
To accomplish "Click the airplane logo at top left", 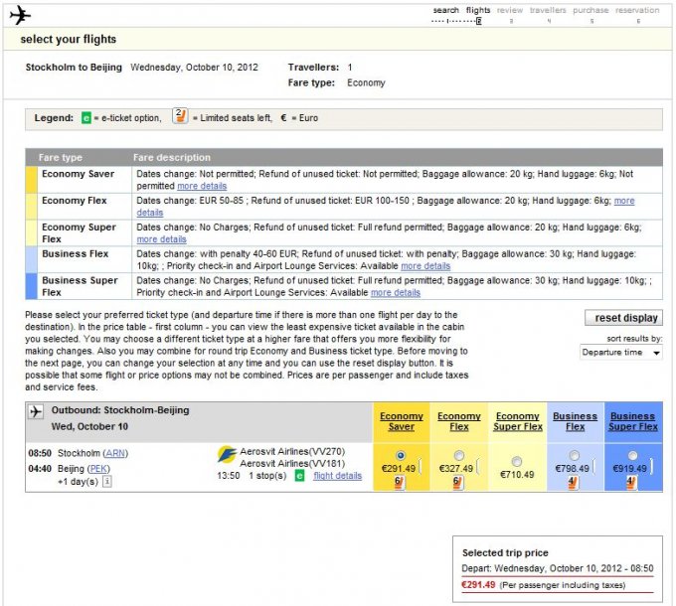I will (20, 15).
